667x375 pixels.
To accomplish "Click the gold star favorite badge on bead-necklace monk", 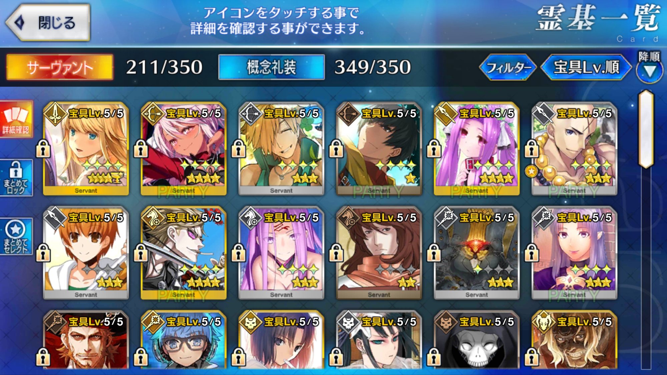I will pos(531,172).
